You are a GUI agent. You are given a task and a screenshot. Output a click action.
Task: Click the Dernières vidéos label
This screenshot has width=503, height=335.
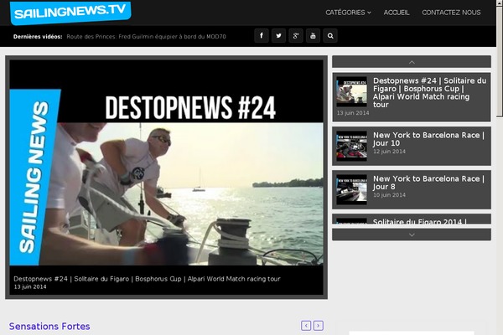38,37
